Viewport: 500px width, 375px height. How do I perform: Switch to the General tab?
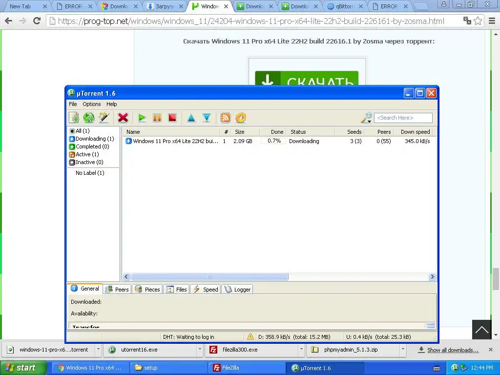[x=85, y=289]
